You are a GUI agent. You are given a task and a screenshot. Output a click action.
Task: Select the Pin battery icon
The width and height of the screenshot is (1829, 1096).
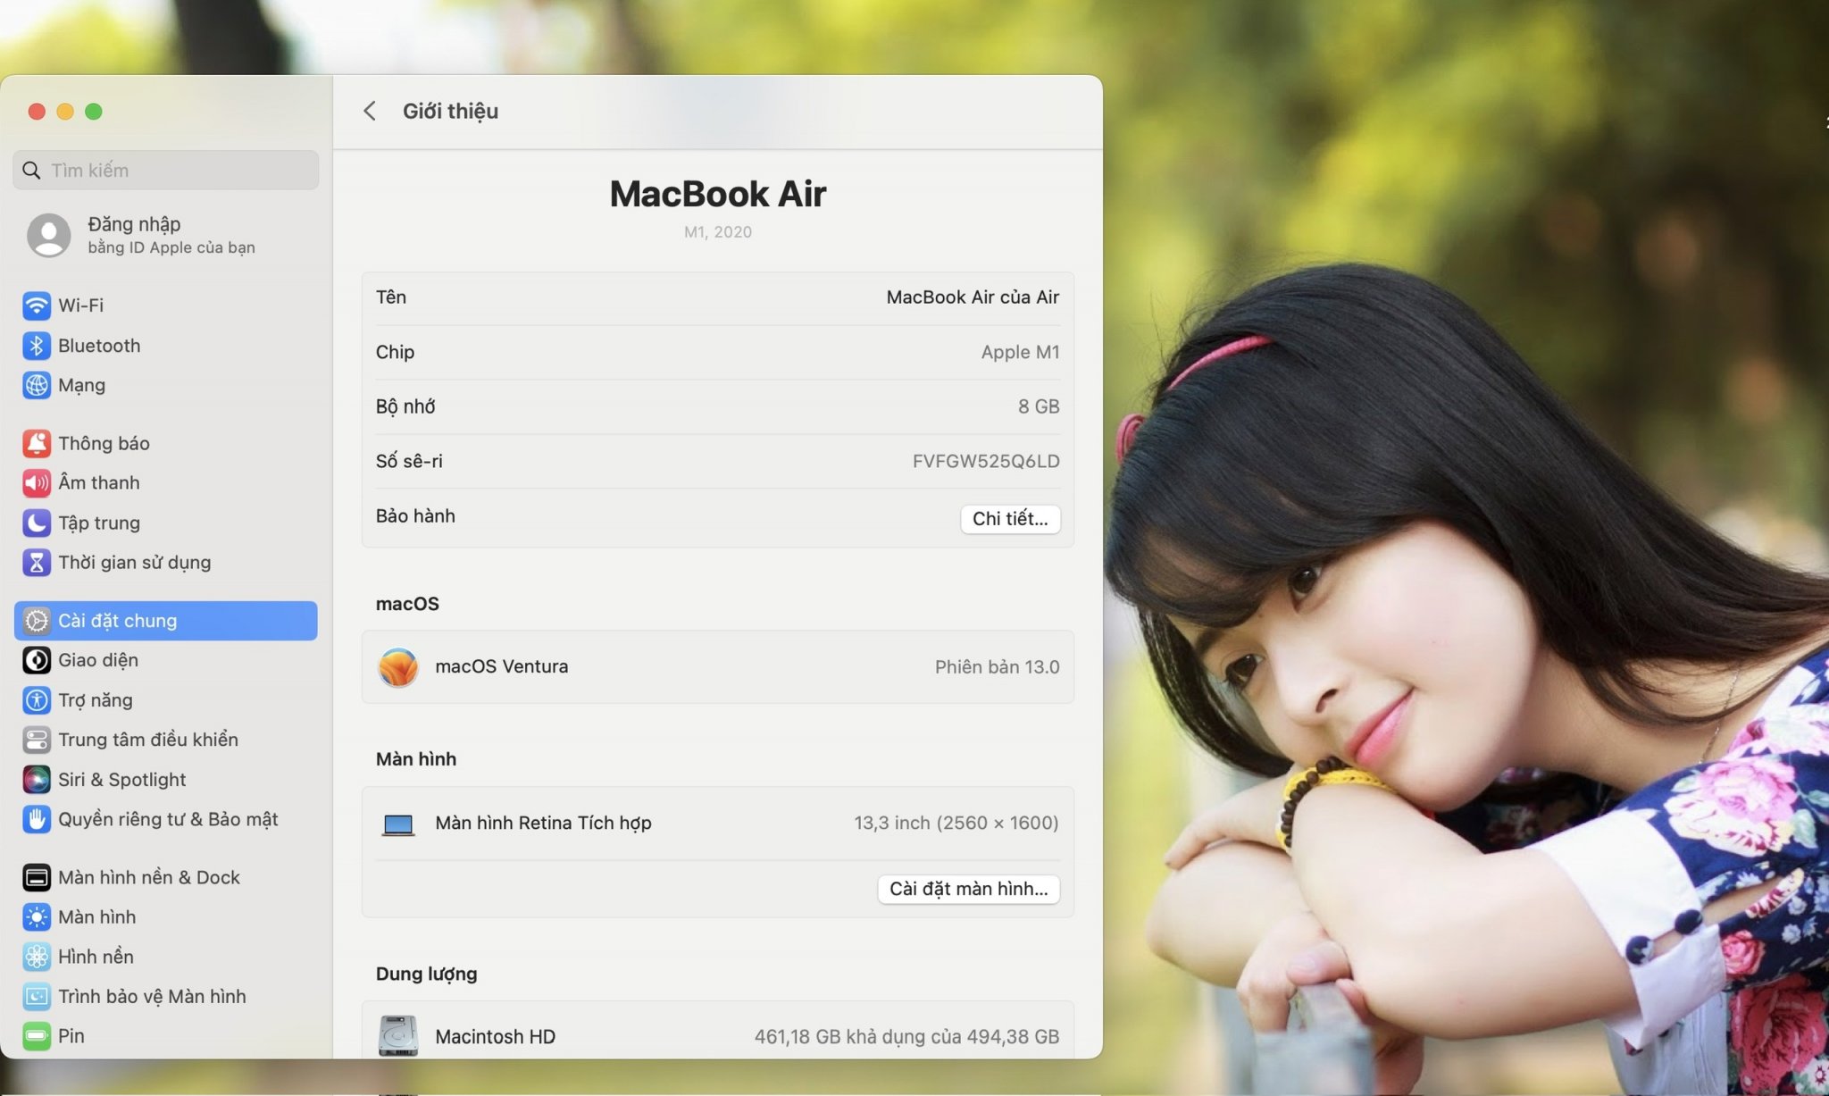click(37, 1036)
